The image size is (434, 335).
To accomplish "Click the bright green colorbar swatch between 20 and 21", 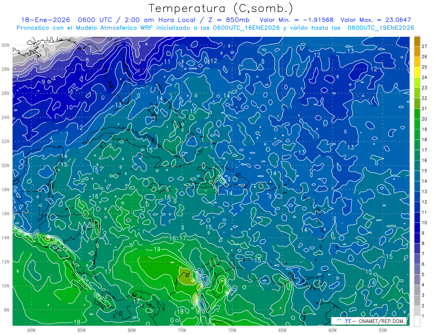I will point(417,114).
